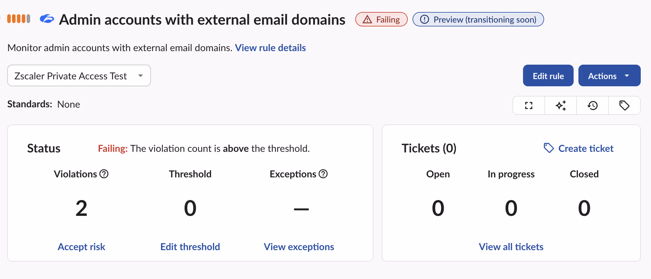The height and width of the screenshot is (279, 651).
Task: Click the Edit threshold link
Action: tap(190, 247)
